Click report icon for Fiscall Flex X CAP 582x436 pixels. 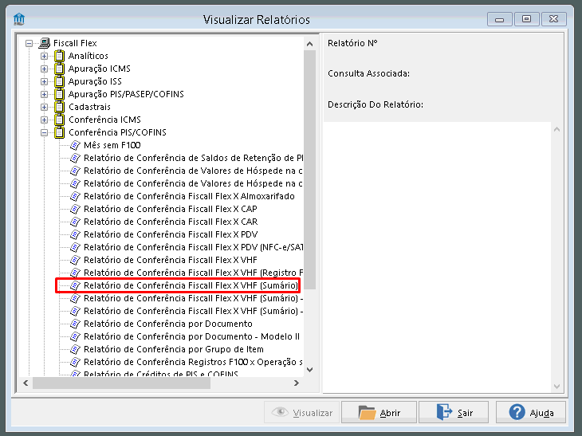pyautogui.click(x=75, y=209)
